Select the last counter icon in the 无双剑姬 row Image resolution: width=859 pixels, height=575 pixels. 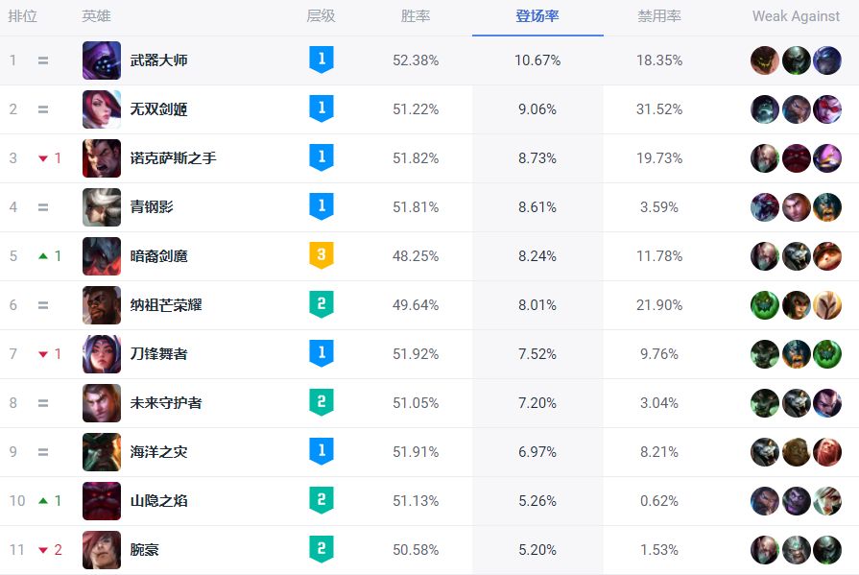coord(828,108)
